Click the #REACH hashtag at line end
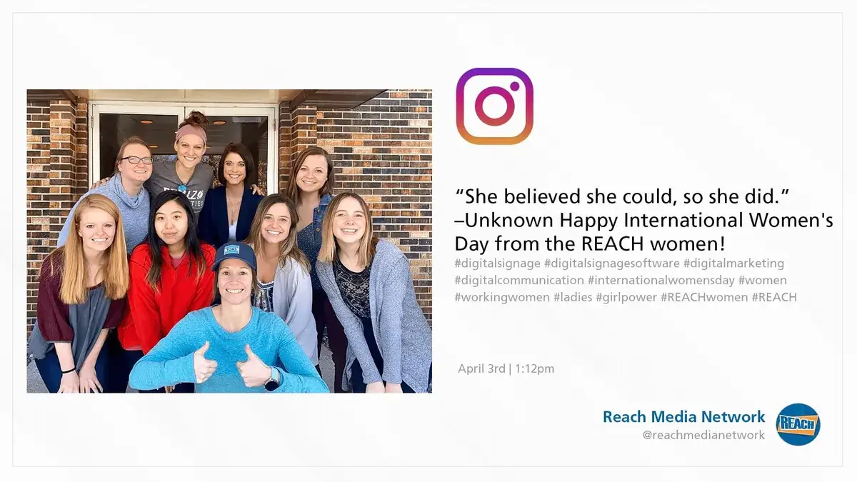Image resolution: width=857 pixels, height=482 pixels. (774, 297)
